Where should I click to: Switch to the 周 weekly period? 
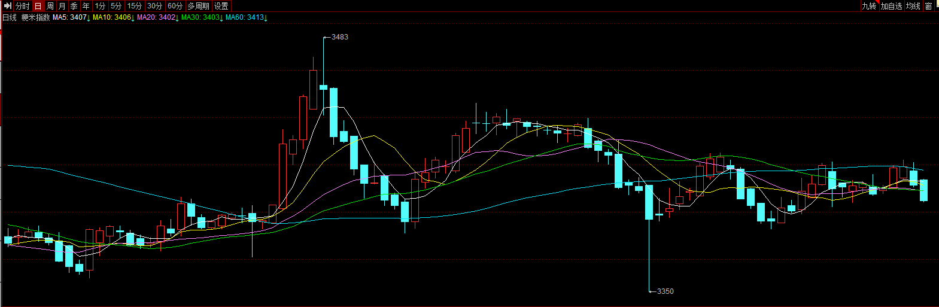tap(50, 6)
